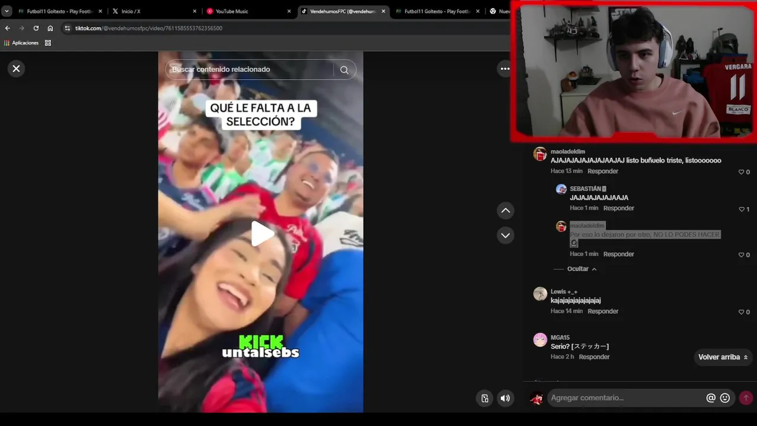Viewport: 757px width, 426px height.
Task: Open Lewis +_+ profile avatar
Action: pos(540,294)
